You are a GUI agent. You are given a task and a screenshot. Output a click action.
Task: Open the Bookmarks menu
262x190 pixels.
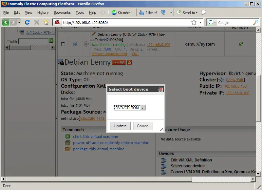pos(62,12)
